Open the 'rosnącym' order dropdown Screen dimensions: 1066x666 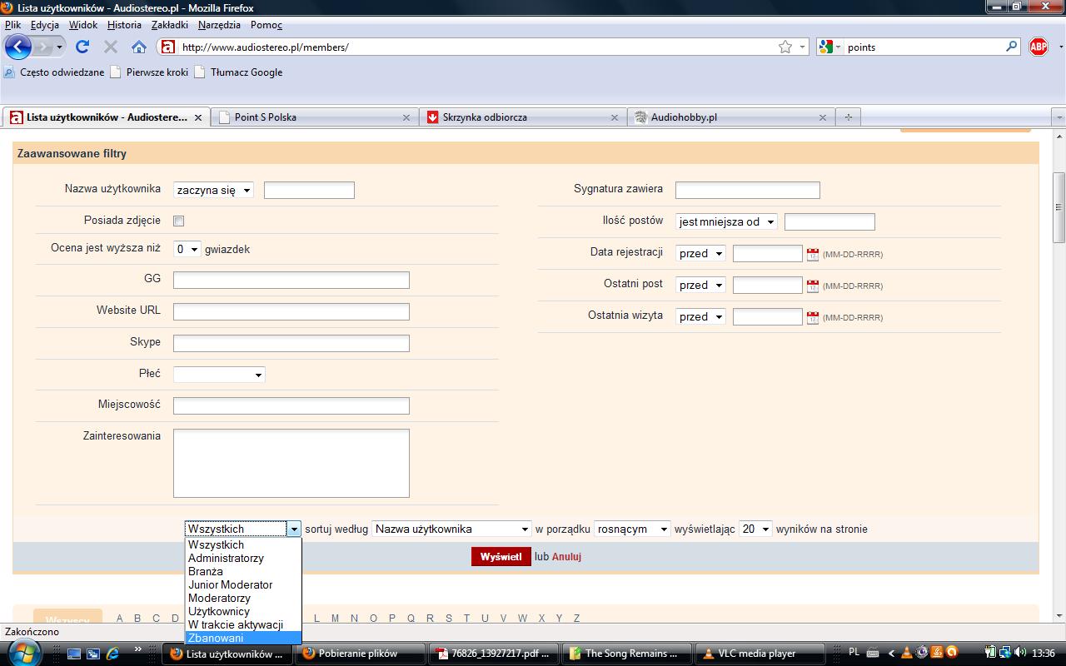click(x=633, y=529)
